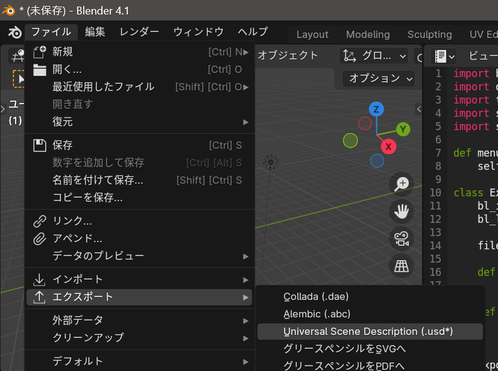This screenshot has width=498, height=371.
Task: Export as Alembic (.abc)
Action: [370, 314]
